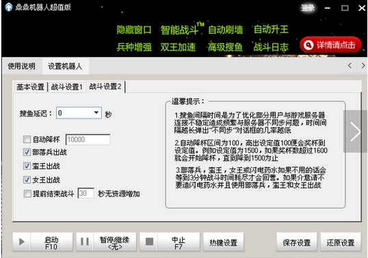The image size is (368, 258).
Task: Uncheck 女王出战
Action: pyautogui.click(x=27, y=180)
